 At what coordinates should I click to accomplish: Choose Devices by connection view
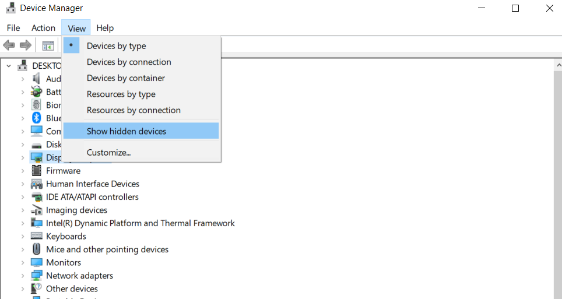click(129, 62)
